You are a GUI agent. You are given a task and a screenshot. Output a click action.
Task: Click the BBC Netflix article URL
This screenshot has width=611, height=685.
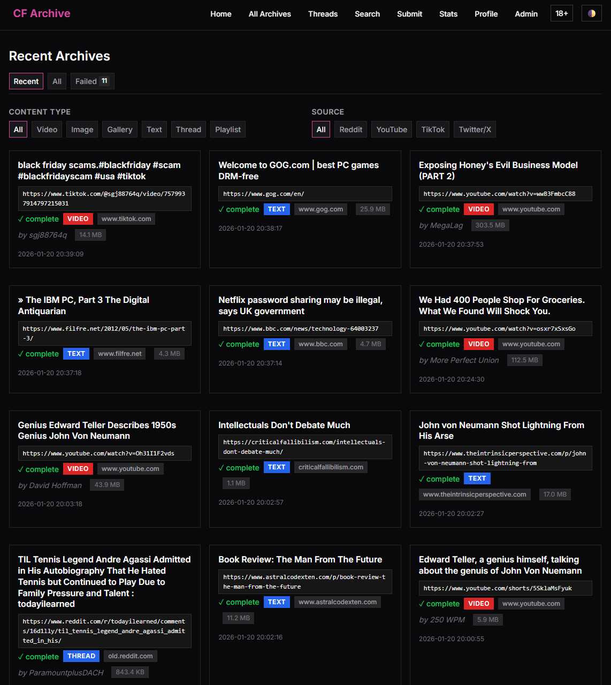(301, 329)
